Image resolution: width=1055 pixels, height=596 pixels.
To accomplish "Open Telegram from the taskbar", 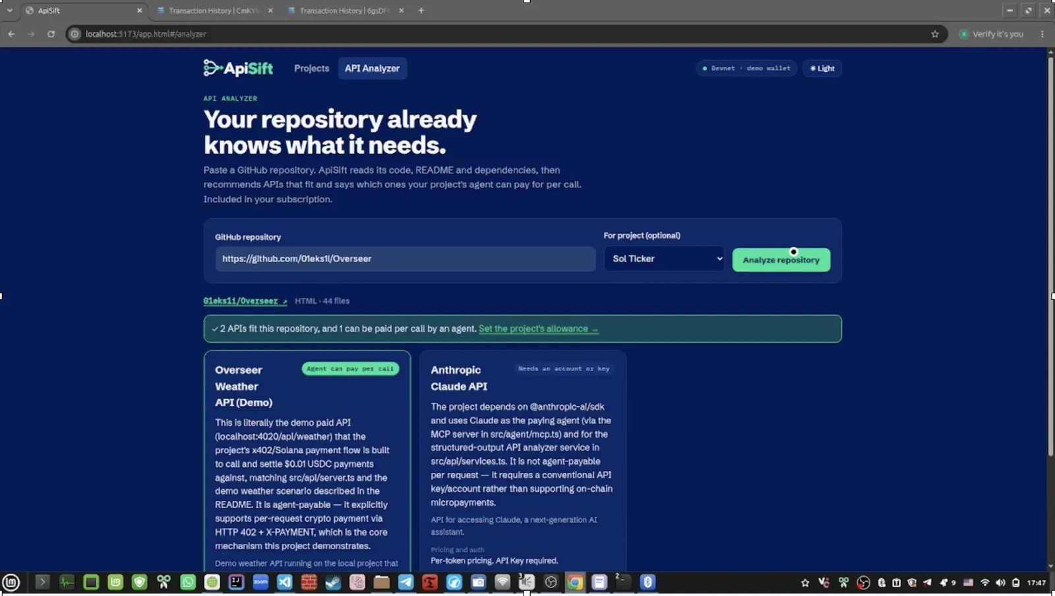I will pyautogui.click(x=406, y=582).
